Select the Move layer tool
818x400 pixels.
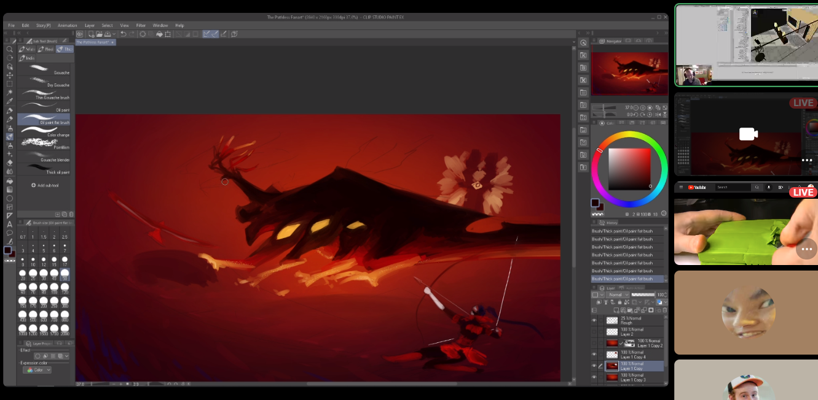coord(9,74)
